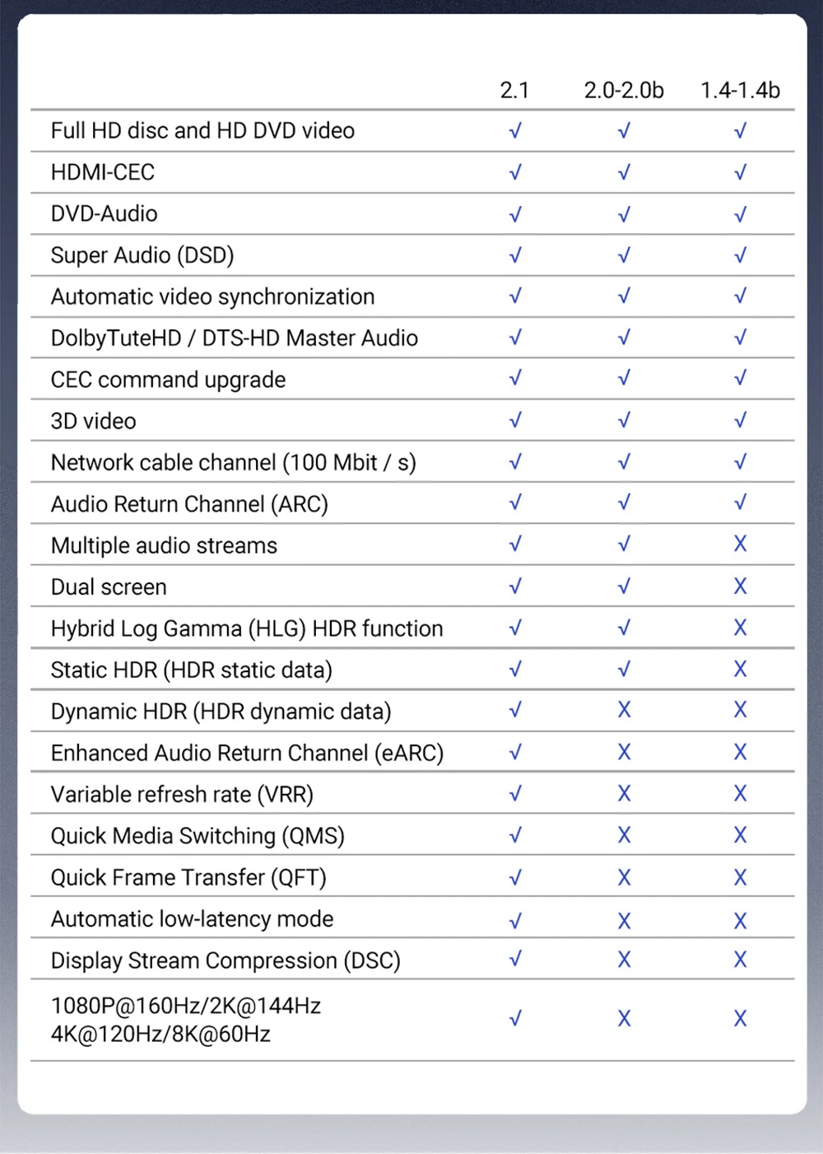The image size is (823, 1154).
Task: Click the Hybrid Log Gamma (HLG) HDR function label
Action: click(x=247, y=628)
